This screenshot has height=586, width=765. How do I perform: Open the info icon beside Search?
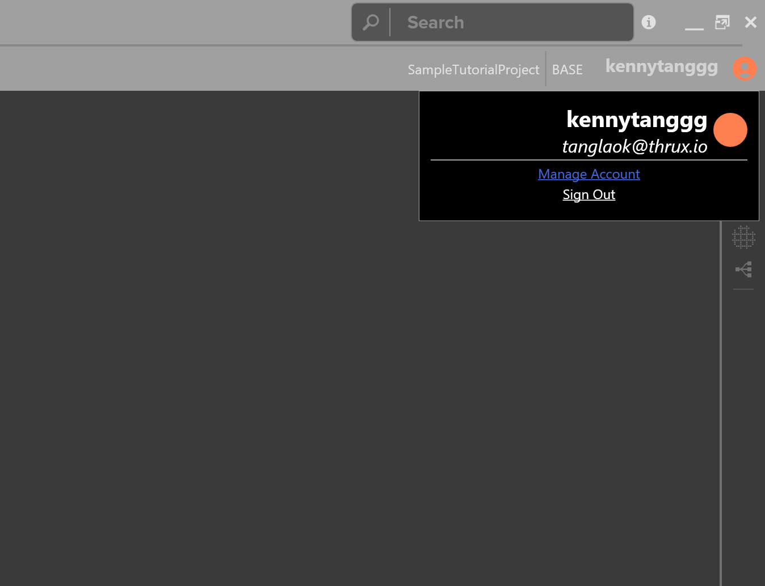pyautogui.click(x=649, y=22)
